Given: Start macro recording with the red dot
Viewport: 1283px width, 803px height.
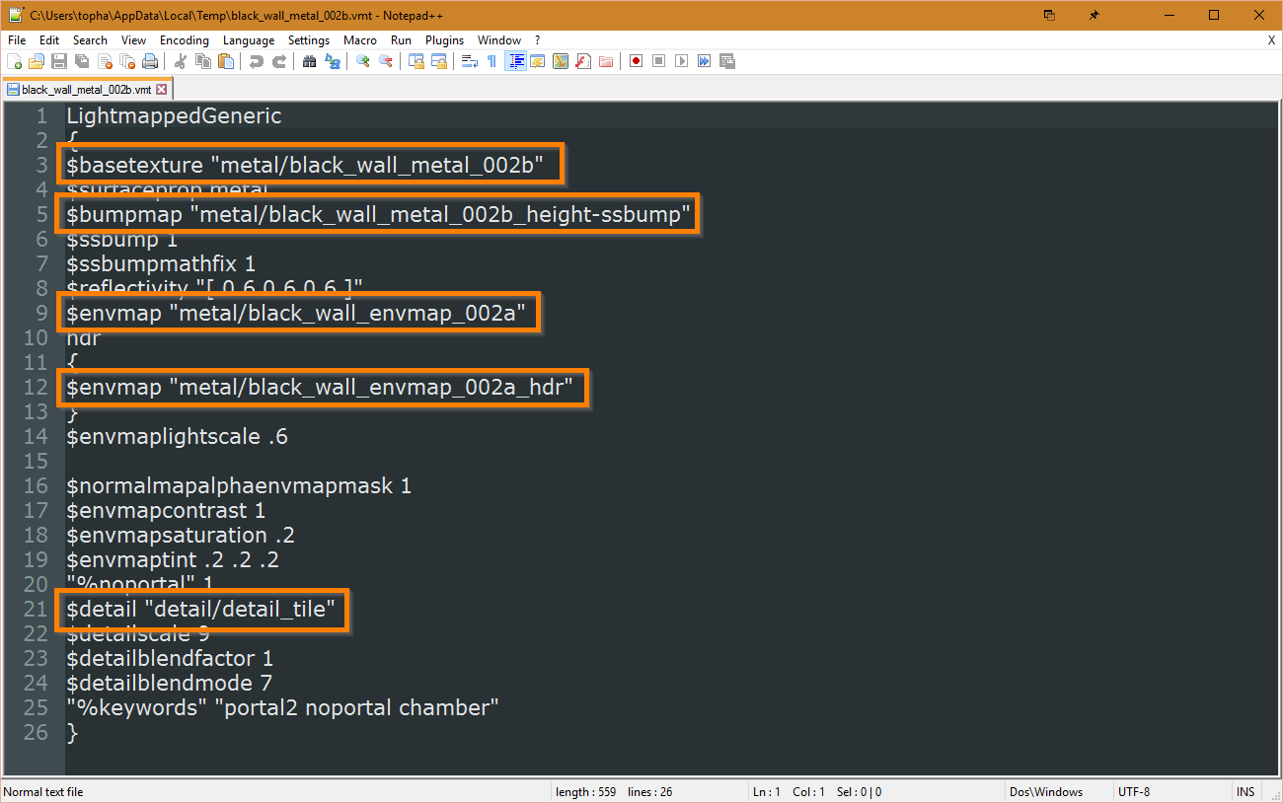Looking at the screenshot, I should (637, 61).
